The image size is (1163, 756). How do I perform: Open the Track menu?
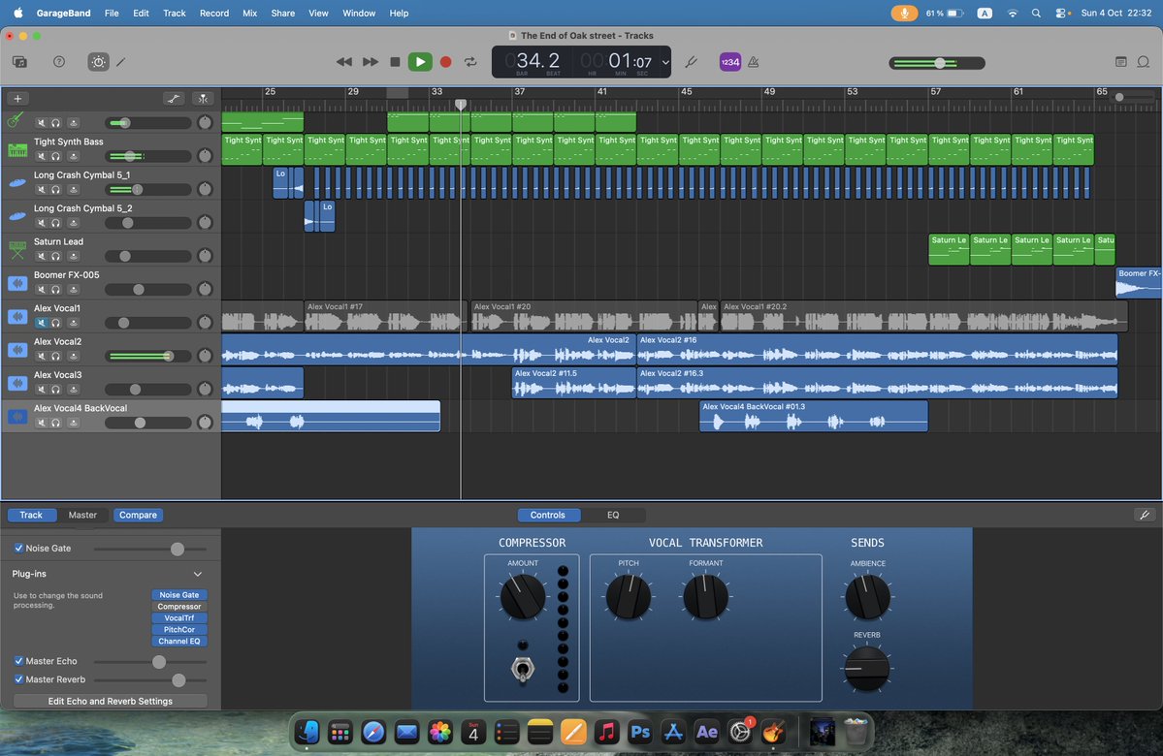click(x=175, y=14)
